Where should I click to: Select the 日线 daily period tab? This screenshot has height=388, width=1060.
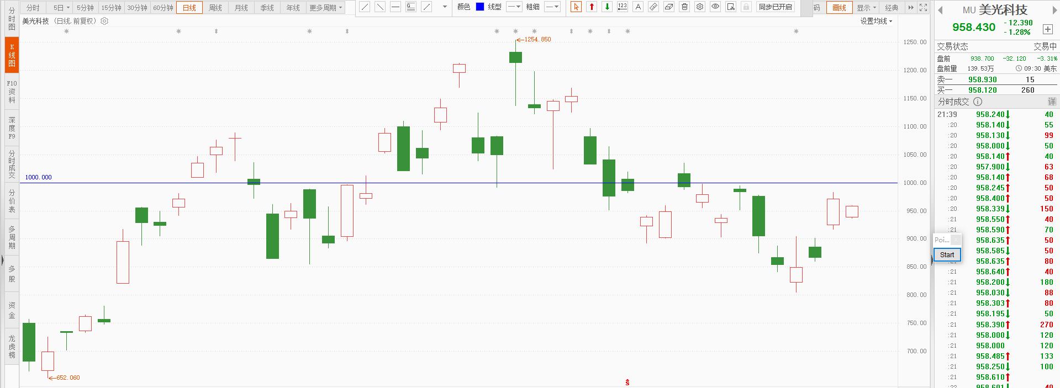189,8
